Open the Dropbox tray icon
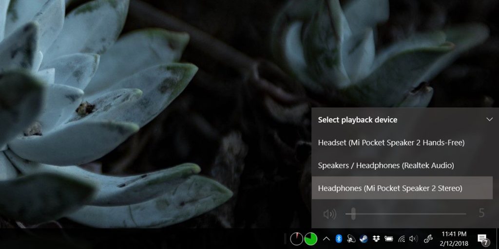Image resolution: width=499 pixels, height=249 pixels. 376,239
